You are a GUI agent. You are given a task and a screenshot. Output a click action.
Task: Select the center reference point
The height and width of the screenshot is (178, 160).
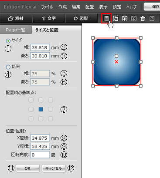(41, 109)
